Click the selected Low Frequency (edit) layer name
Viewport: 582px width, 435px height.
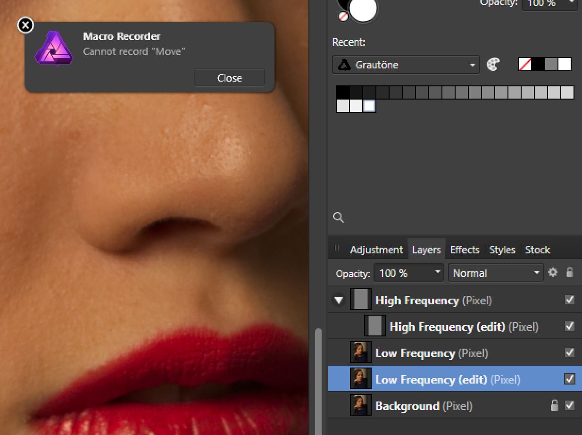pos(448,380)
